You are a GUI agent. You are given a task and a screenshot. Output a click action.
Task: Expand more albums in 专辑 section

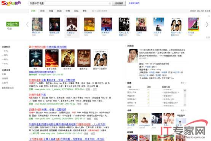[x=184, y=110]
